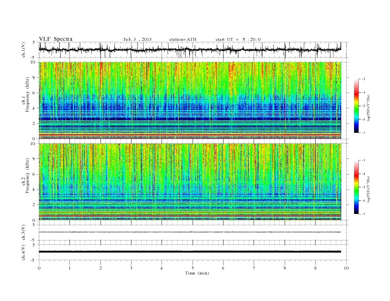This screenshot has height=301, width=390.
Task: Click time axis tick label "7"
Action: 254,268
